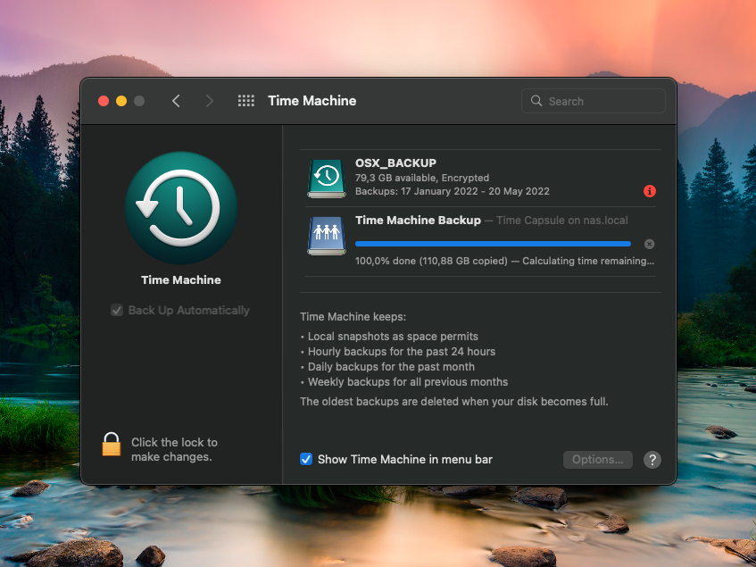This screenshot has width=756, height=567.
Task: Click 'Weekly backups for all previous months'
Action: tap(408, 382)
